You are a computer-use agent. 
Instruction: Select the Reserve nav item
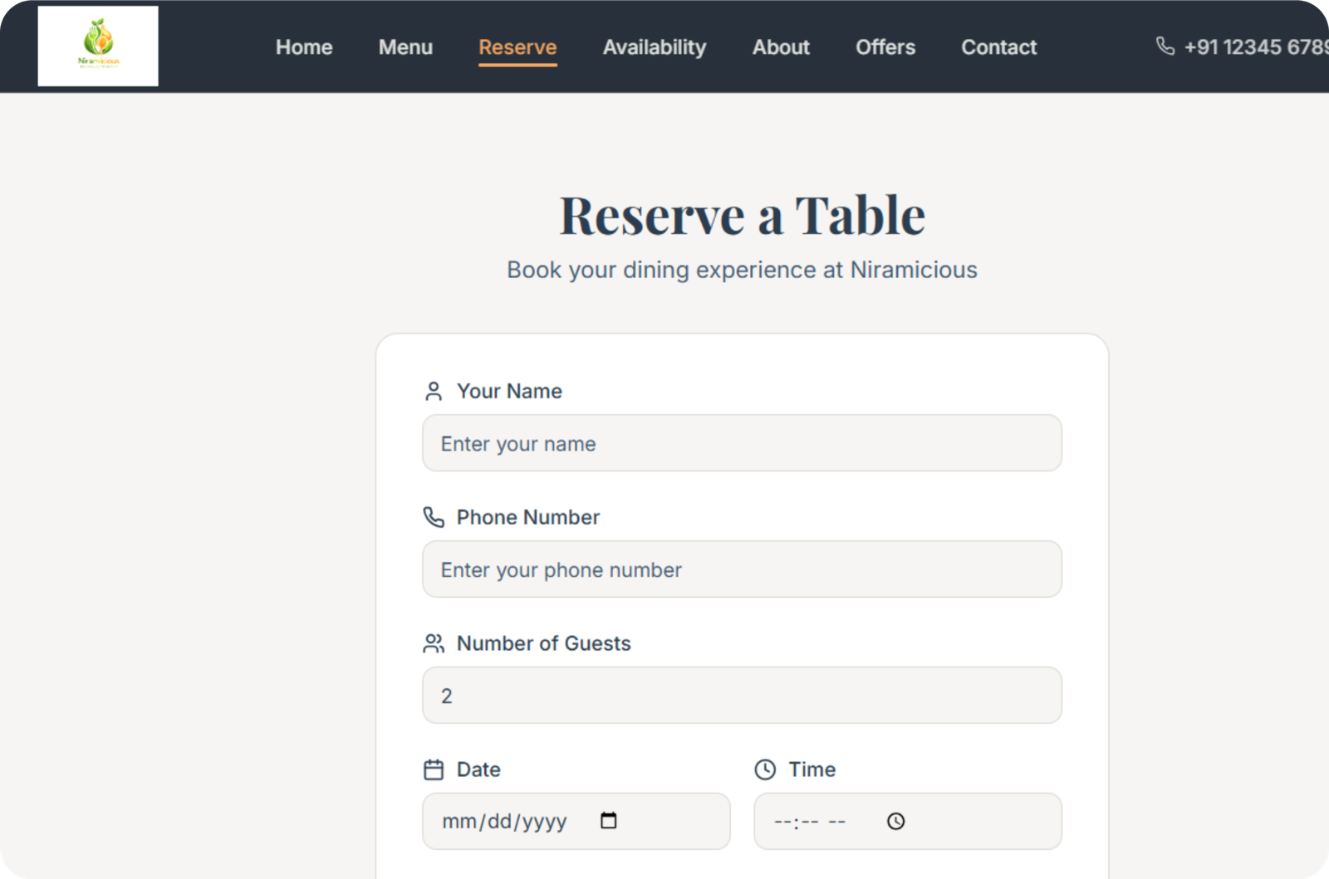pos(517,47)
